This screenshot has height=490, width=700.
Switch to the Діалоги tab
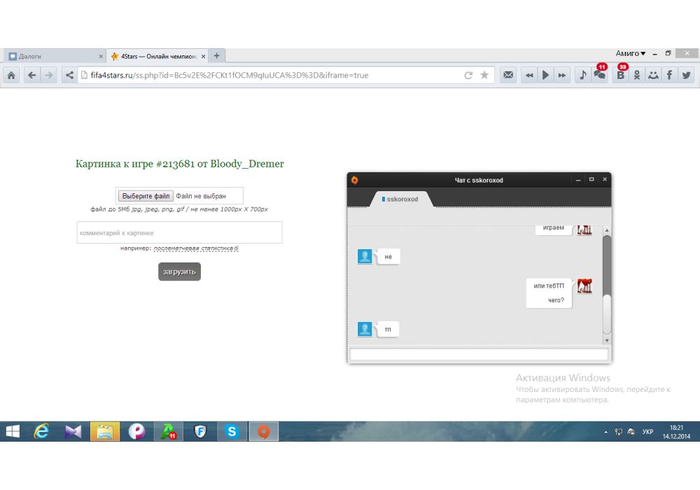[52, 56]
